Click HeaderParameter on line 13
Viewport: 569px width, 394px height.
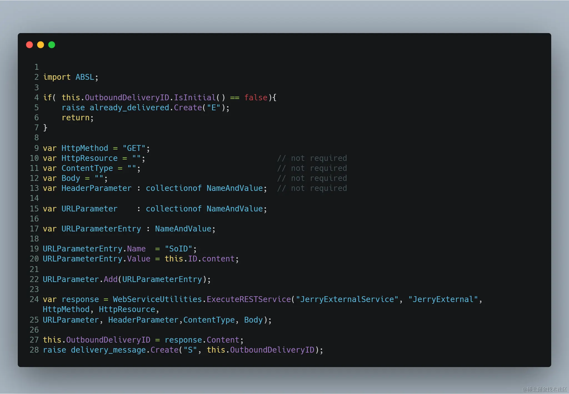[x=96, y=188]
